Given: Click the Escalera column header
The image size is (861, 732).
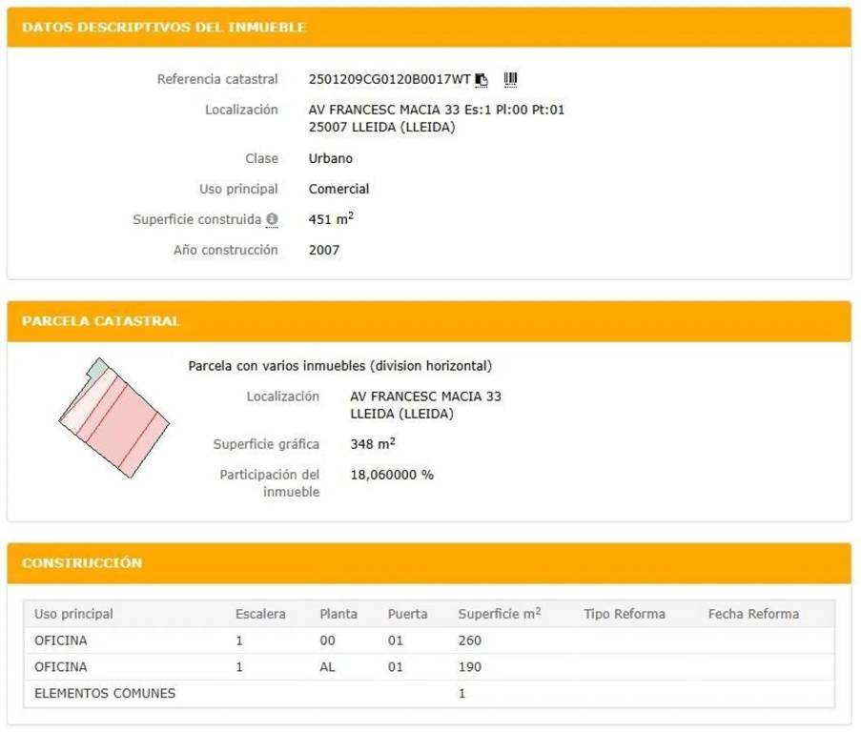Looking at the screenshot, I should (x=260, y=614).
